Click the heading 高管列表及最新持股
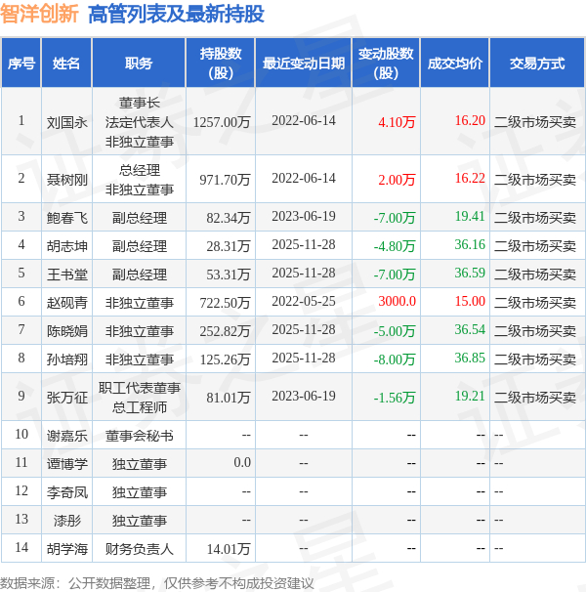This screenshot has height=592, width=586. coord(176,15)
